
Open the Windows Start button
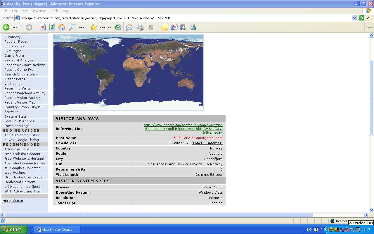tap(14, 230)
